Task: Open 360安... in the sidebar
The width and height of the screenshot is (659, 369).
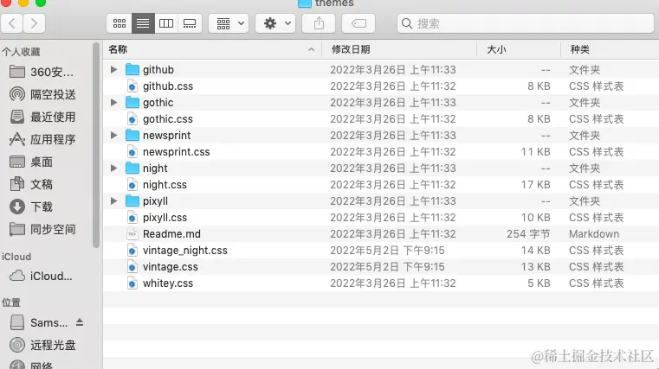Action: (x=42, y=72)
